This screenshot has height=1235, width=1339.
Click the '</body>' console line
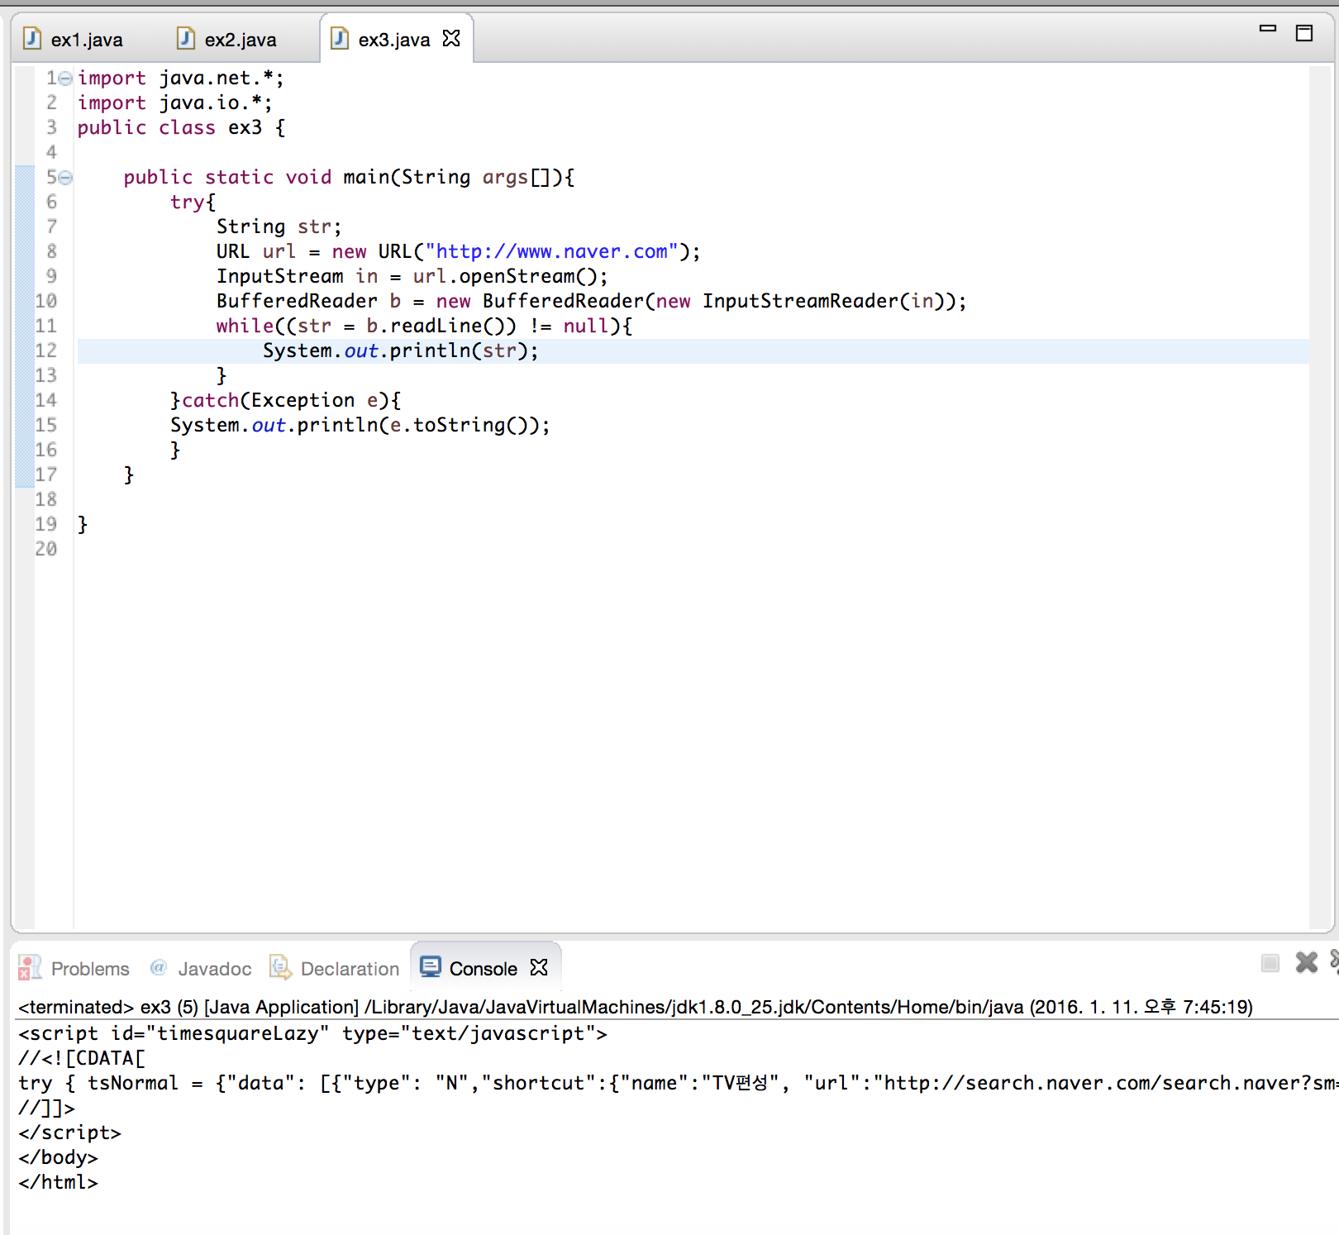58,1157
